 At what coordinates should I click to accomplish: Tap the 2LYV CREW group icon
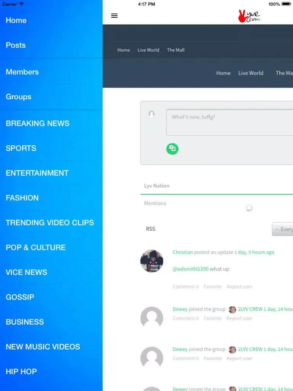232,309
